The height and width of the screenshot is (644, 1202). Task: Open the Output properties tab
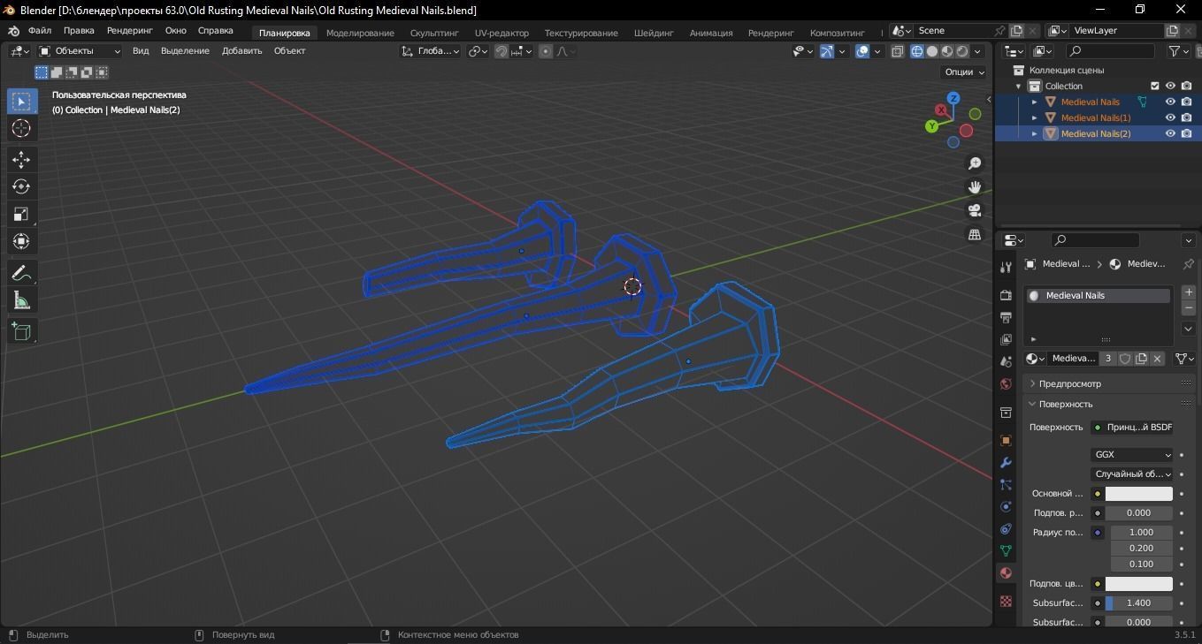tap(1006, 317)
